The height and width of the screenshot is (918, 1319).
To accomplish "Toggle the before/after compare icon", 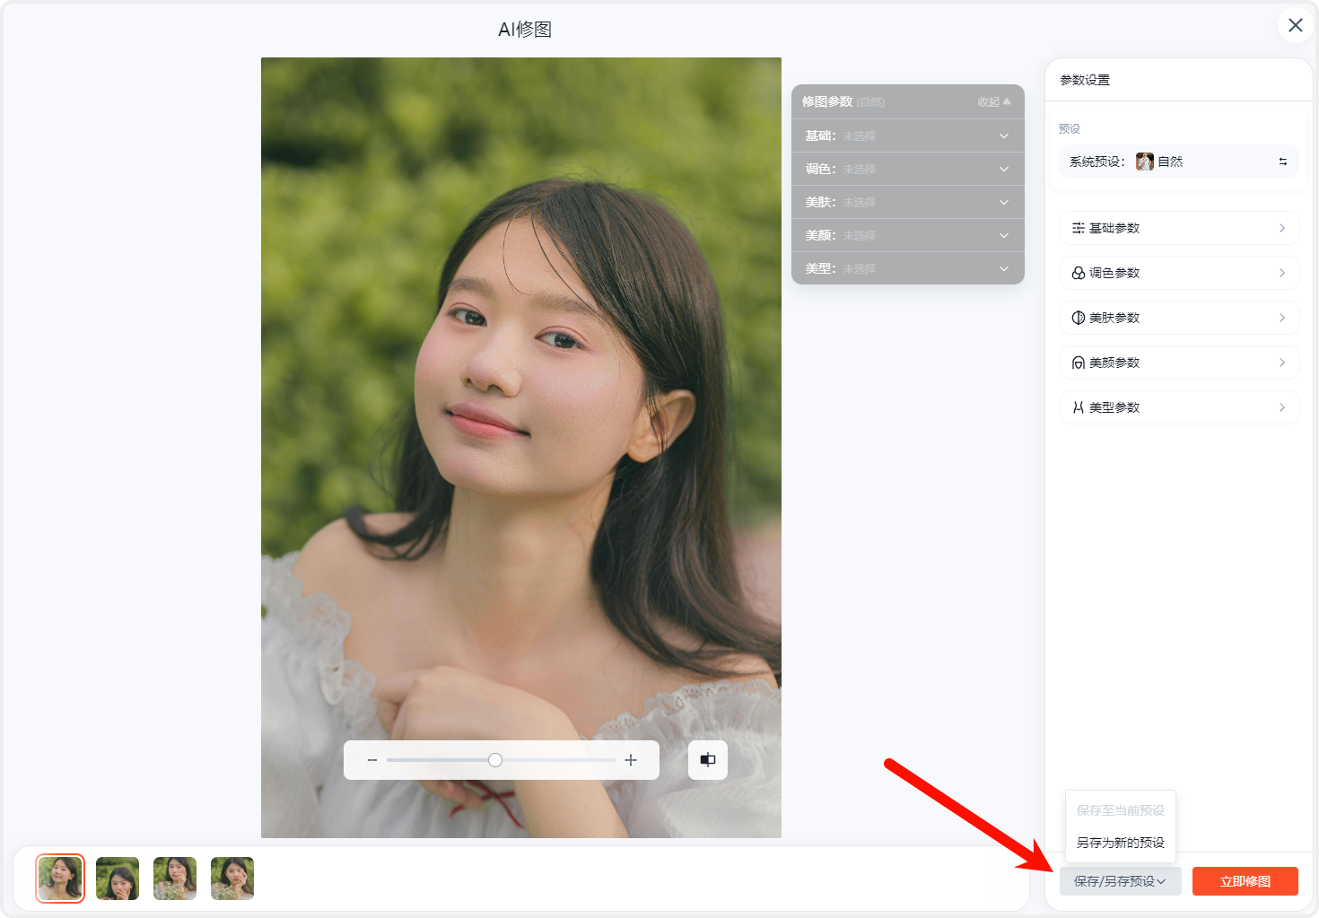I will click(x=708, y=760).
